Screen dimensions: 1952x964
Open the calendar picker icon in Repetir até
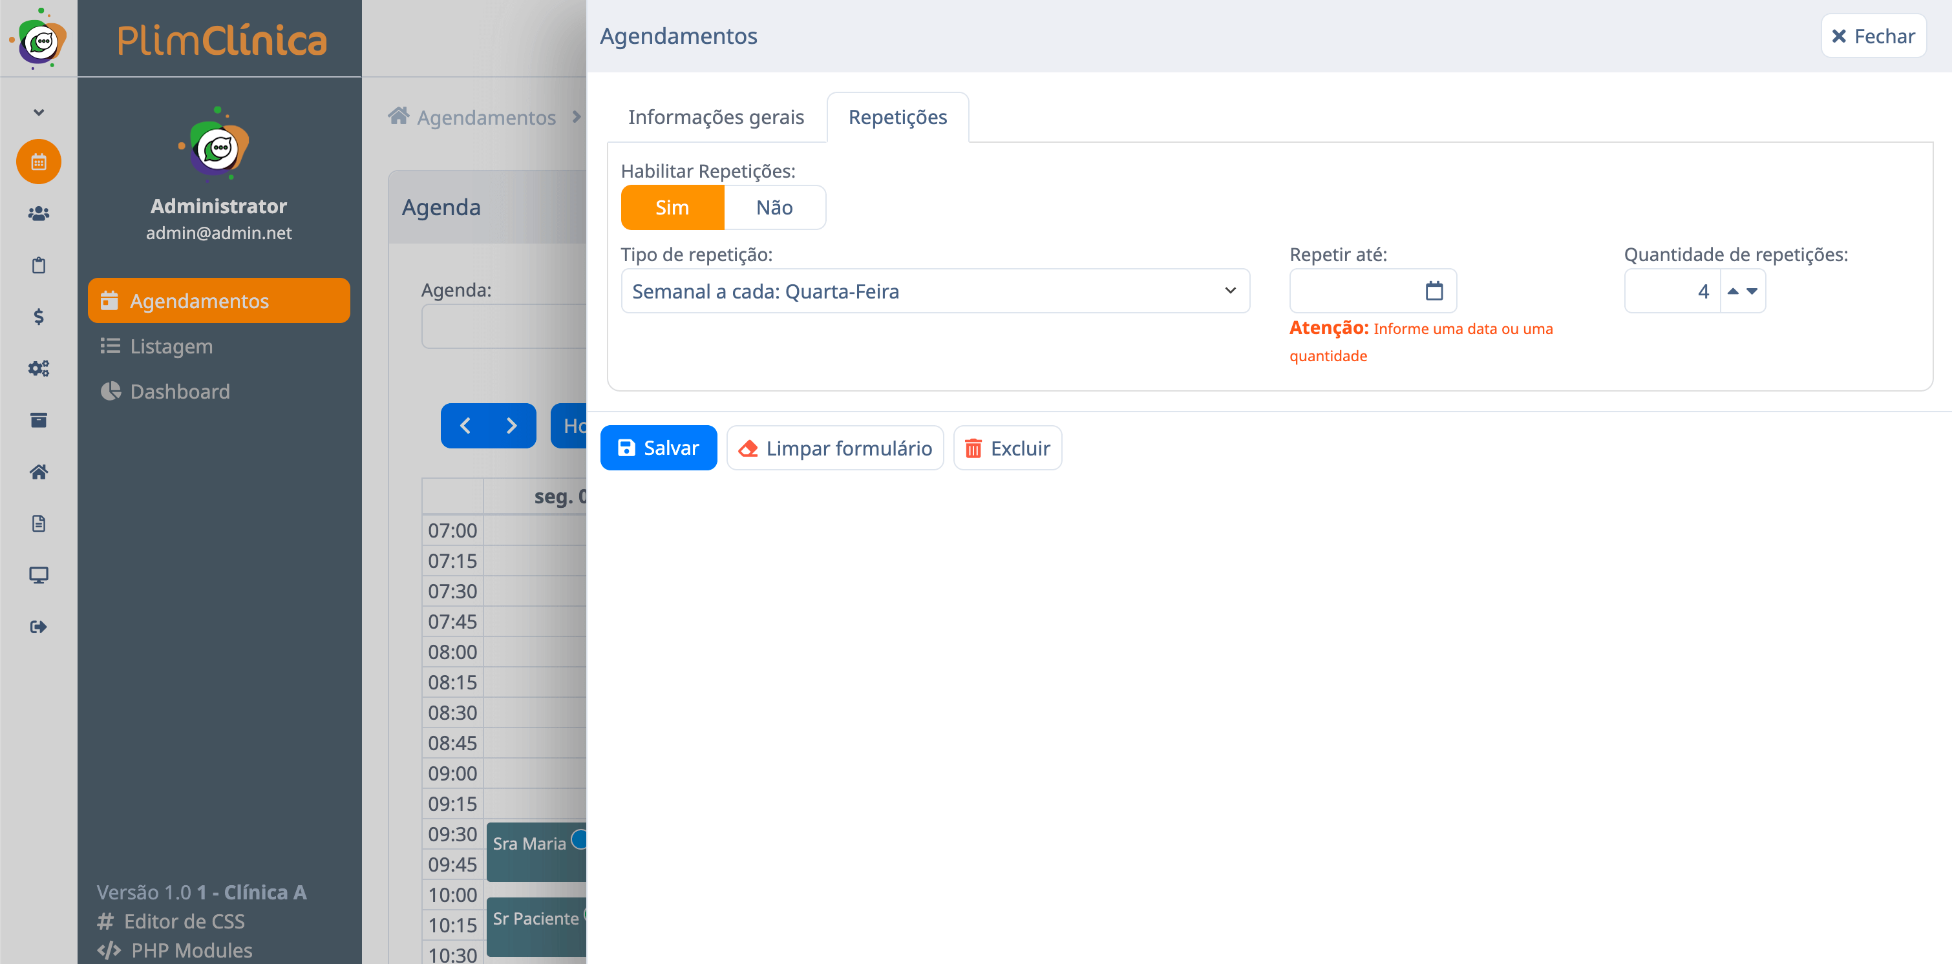click(1434, 291)
